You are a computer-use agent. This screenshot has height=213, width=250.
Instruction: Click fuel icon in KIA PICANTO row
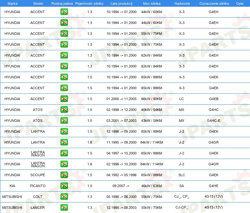pyautogui.click(x=64, y=185)
